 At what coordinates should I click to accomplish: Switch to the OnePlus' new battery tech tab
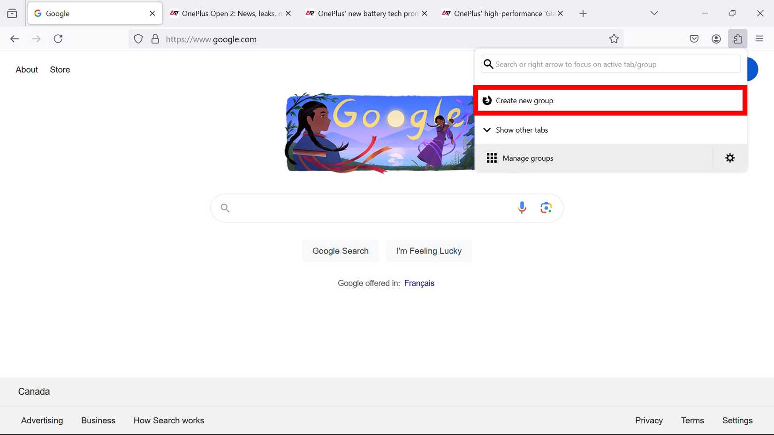[x=366, y=13]
